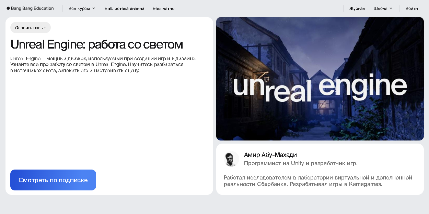Click Амир Абу-Махади's avatar photo

click(231, 159)
